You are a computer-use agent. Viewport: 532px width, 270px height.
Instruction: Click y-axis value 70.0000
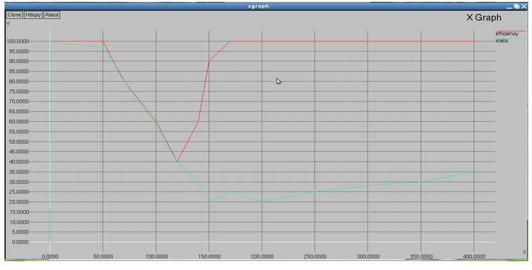18,101
